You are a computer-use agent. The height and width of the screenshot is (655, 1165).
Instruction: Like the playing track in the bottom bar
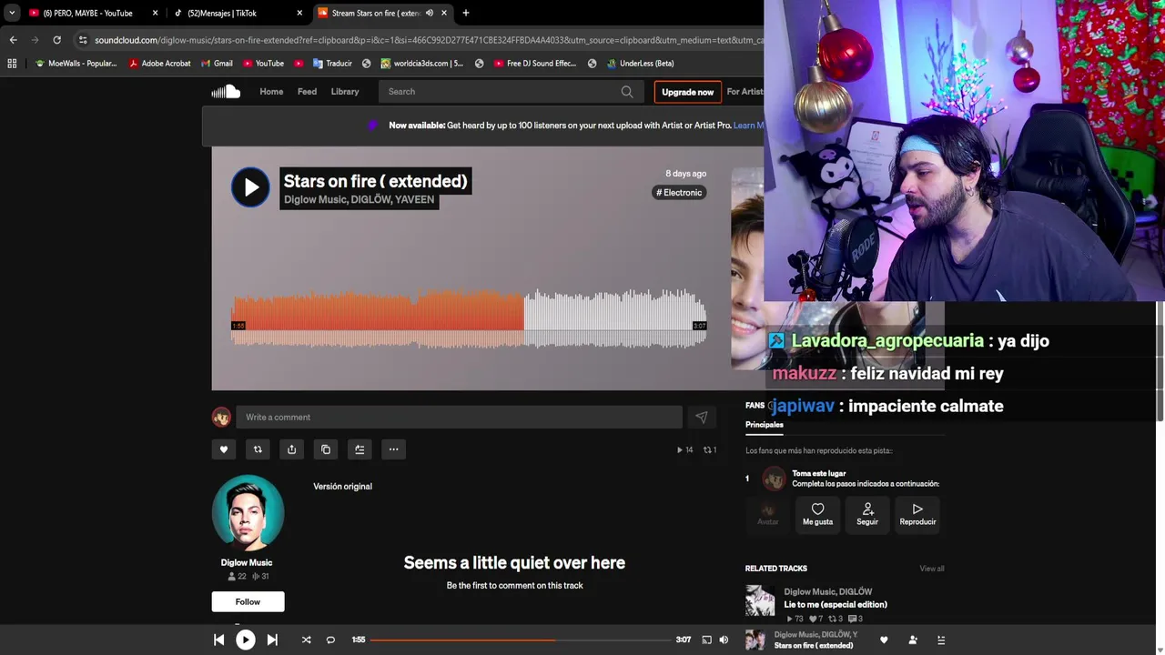tap(884, 640)
